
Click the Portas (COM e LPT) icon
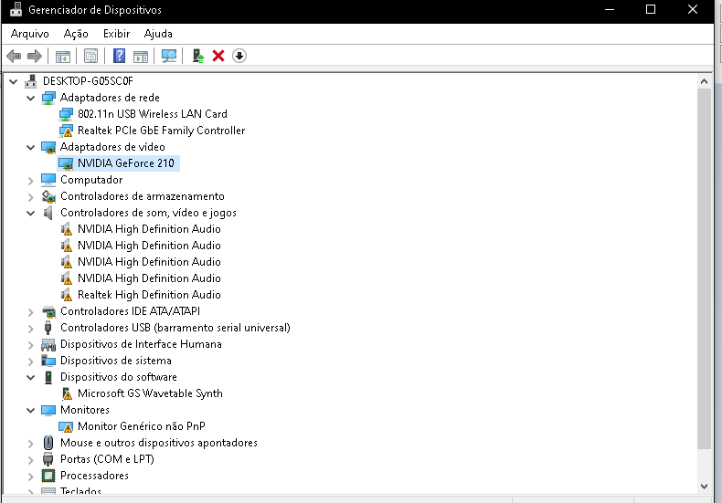coord(48,459)
